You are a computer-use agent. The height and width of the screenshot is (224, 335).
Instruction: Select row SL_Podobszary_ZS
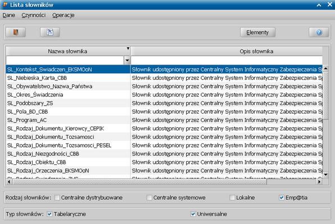pos(164,104)
